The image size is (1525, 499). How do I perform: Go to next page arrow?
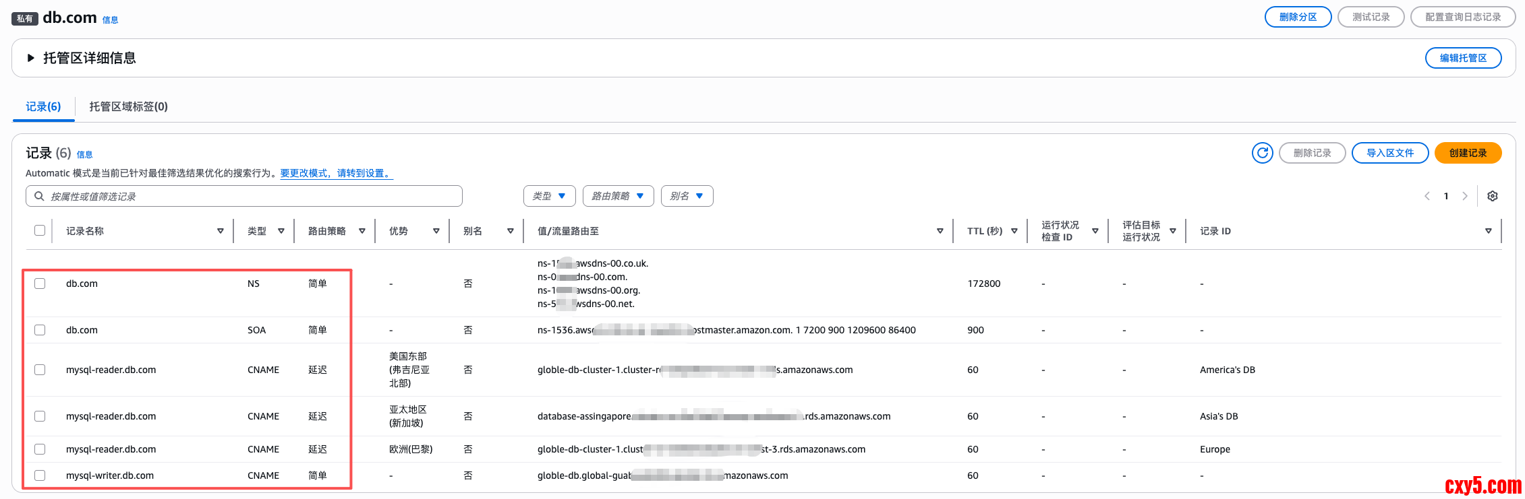click(x=1464, y=196)
